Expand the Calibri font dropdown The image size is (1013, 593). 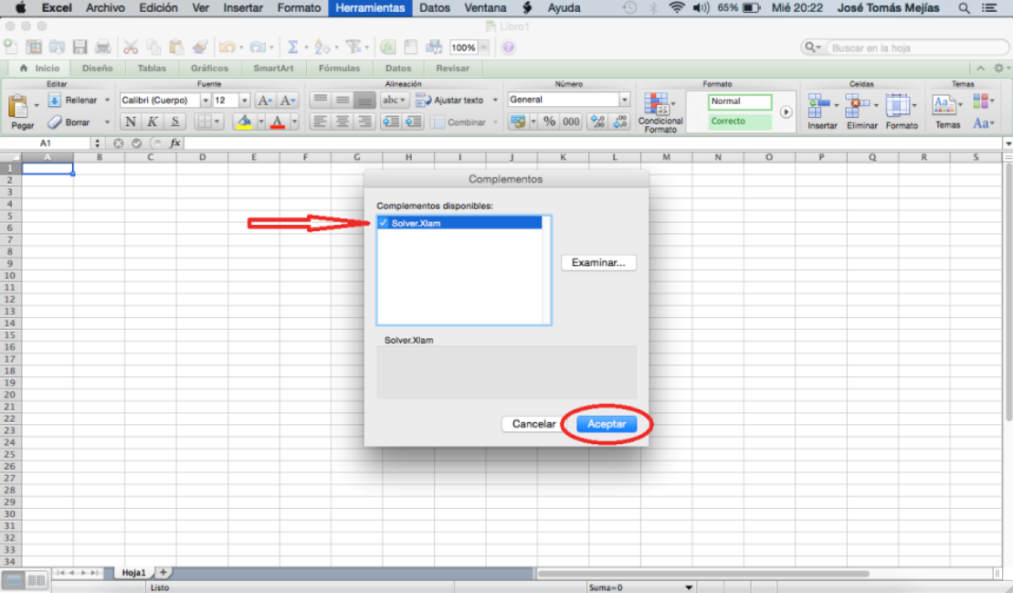click(206, 100)
